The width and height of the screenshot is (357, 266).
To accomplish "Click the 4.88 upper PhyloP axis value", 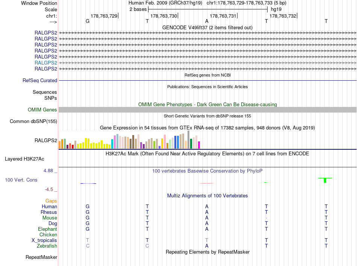I will [48, 171].
